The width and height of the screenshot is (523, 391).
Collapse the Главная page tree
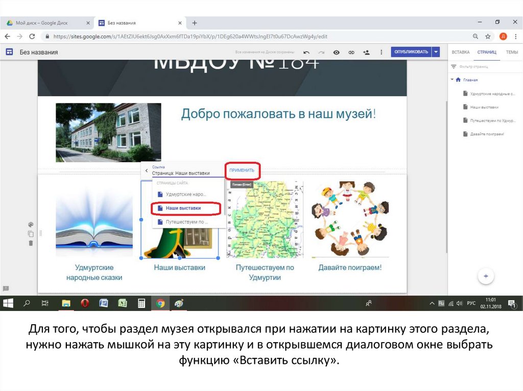(x=452, y=80)
